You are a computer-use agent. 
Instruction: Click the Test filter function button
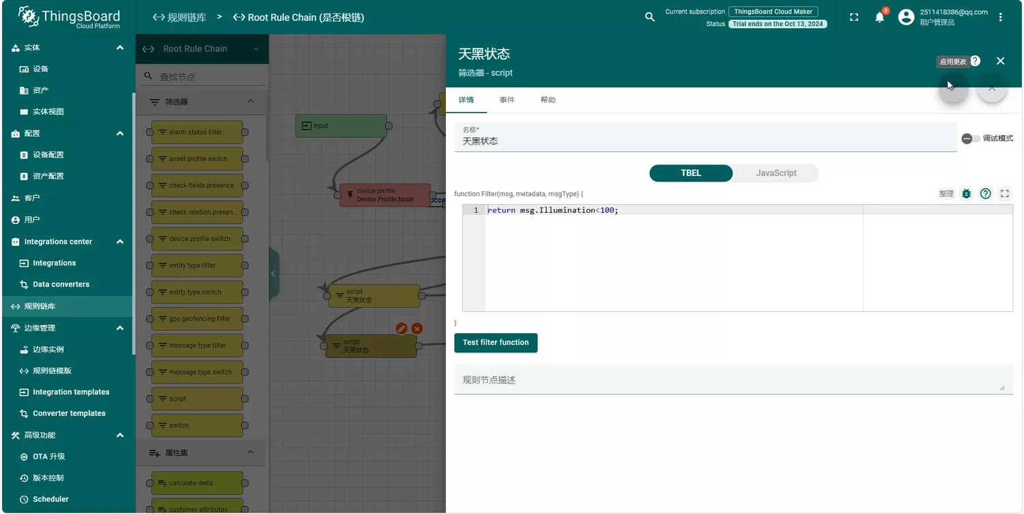point(496,343)
